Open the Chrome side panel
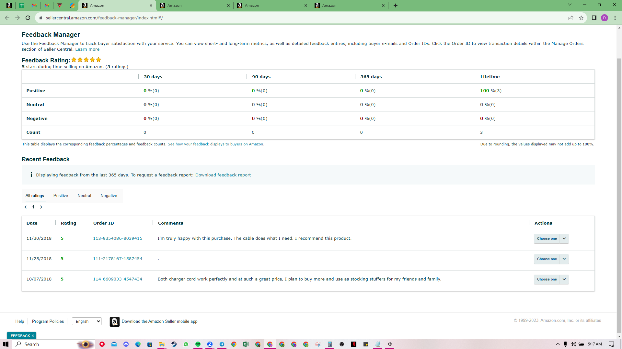 pyautogui.click(x=594, y=18)
